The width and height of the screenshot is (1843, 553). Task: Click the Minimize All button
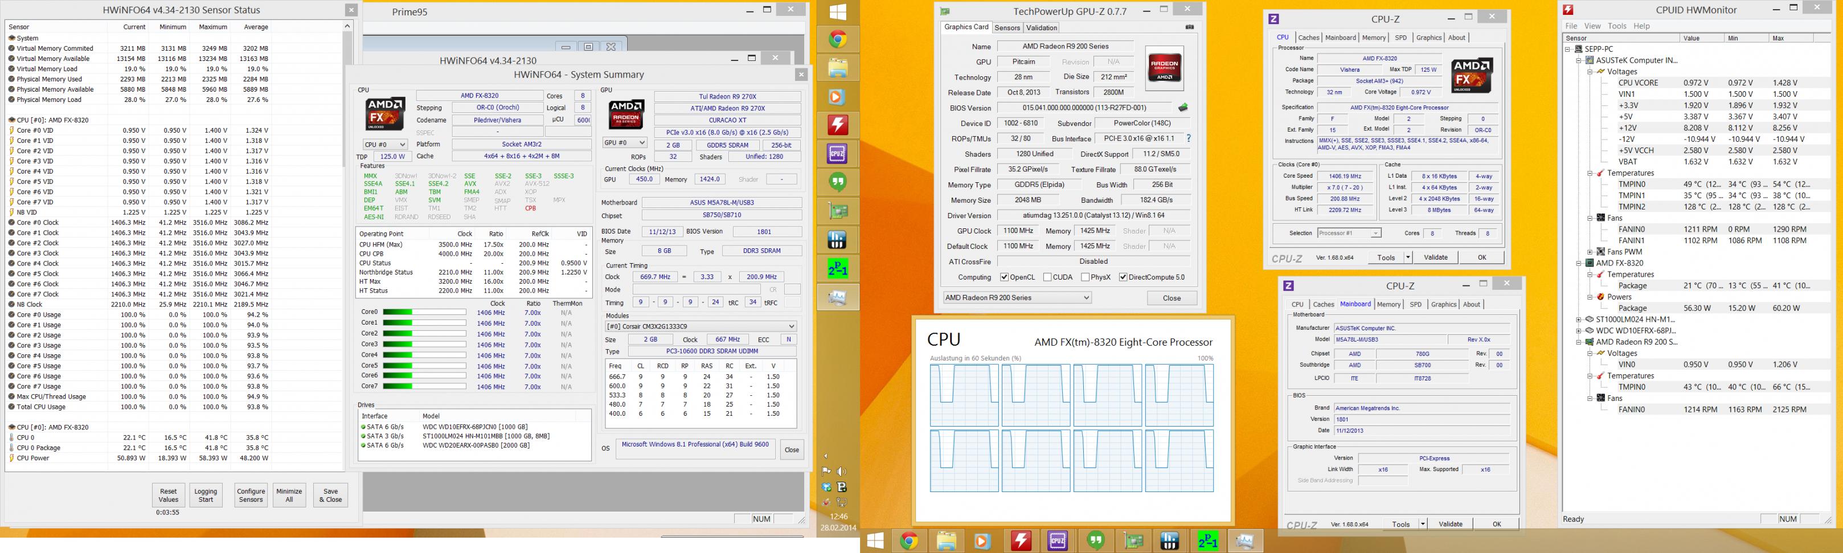[x=289, y=495]
